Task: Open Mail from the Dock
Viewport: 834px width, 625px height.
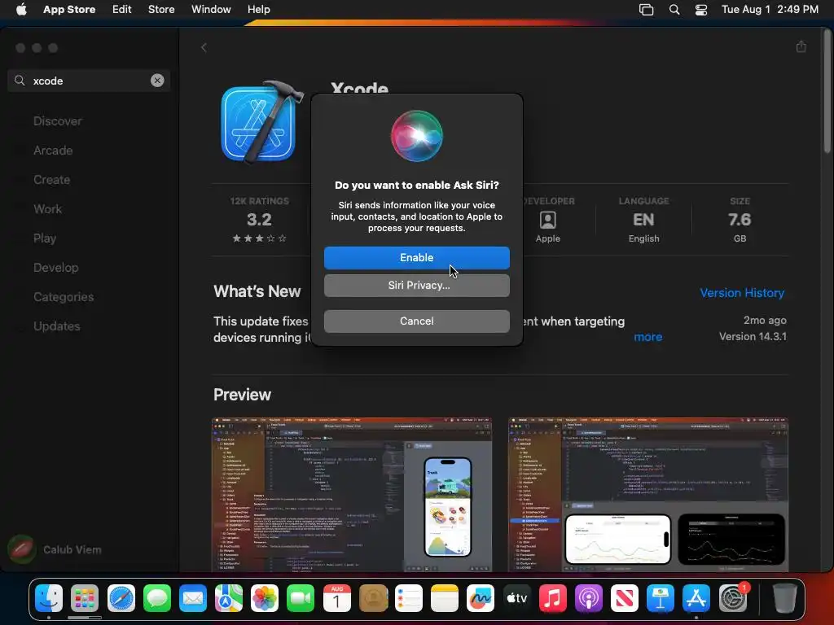Action: click(x=192, y=598)
